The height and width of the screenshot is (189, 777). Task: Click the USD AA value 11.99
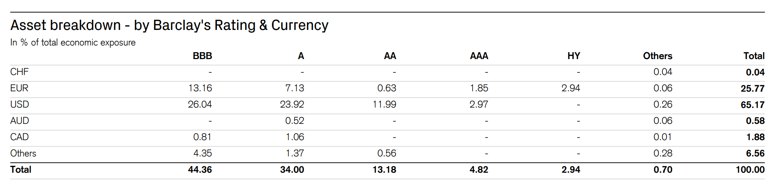click(x=384, y=105)
